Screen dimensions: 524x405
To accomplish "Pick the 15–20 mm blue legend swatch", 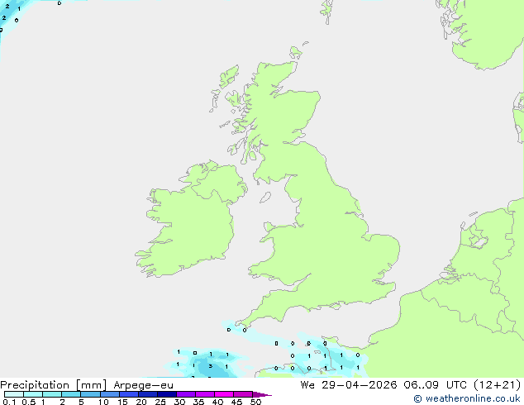I will point(129,394).
